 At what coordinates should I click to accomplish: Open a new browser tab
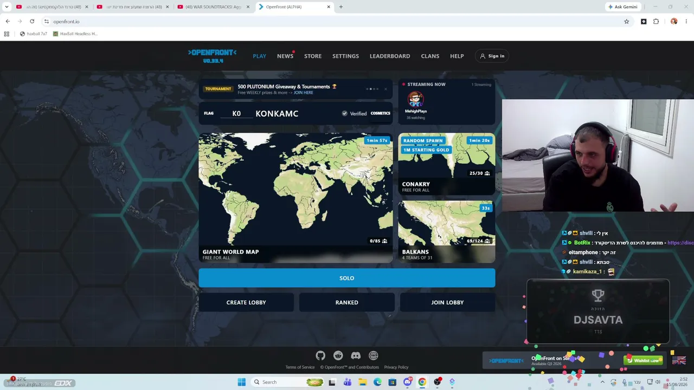coord(340,6)
